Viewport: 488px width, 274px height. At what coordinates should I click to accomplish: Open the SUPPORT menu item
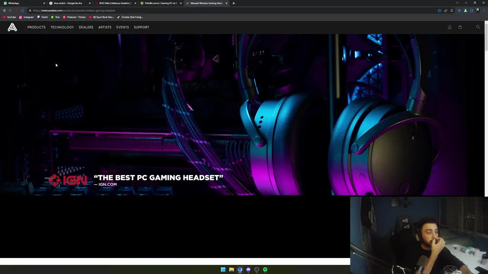coord(141,27)
